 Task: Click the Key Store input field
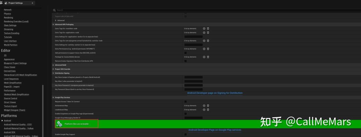click(194, 78)
